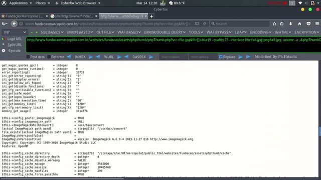Expand the LDAP menu
This screenshot has height=180, width=321.
(241, 32)
